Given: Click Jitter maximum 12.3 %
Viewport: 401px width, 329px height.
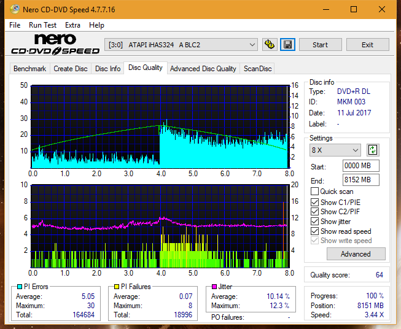Looking at the screenshot, I should click(x=279, y=306).
